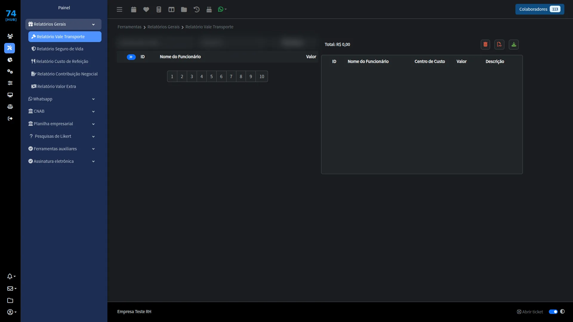Screen dimensions: 573x322
Task: Go to page 5 in pagination
Action: (211, 77)
